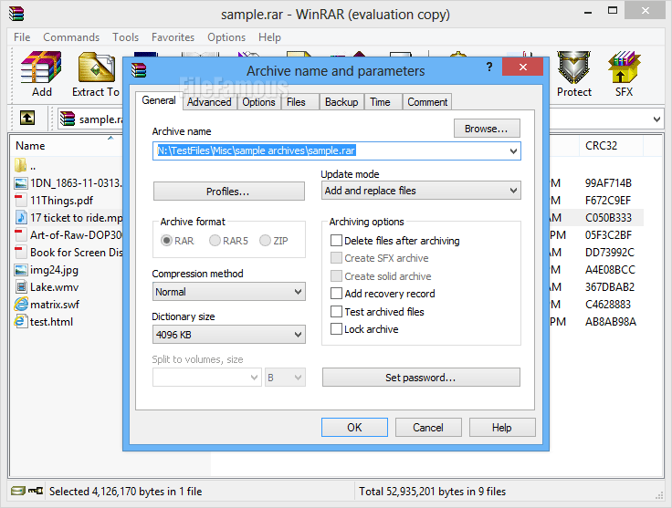Click the test.html file icon
This screenshot has width=672, height=508.
20,321
